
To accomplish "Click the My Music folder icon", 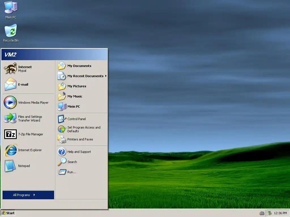I will click(62, 96).
